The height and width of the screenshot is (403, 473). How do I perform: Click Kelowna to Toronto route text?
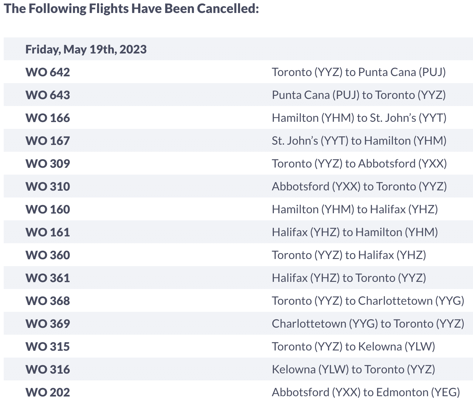pyautogui.click(x=353, y=369)
